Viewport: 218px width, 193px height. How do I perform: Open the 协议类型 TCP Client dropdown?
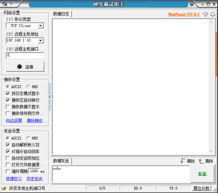coord(41,25)
